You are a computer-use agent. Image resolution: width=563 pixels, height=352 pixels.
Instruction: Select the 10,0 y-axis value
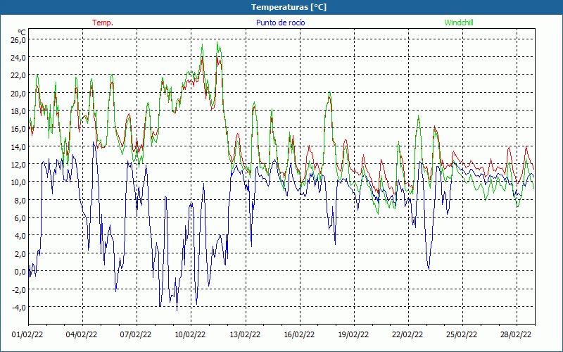click(18, 182)
